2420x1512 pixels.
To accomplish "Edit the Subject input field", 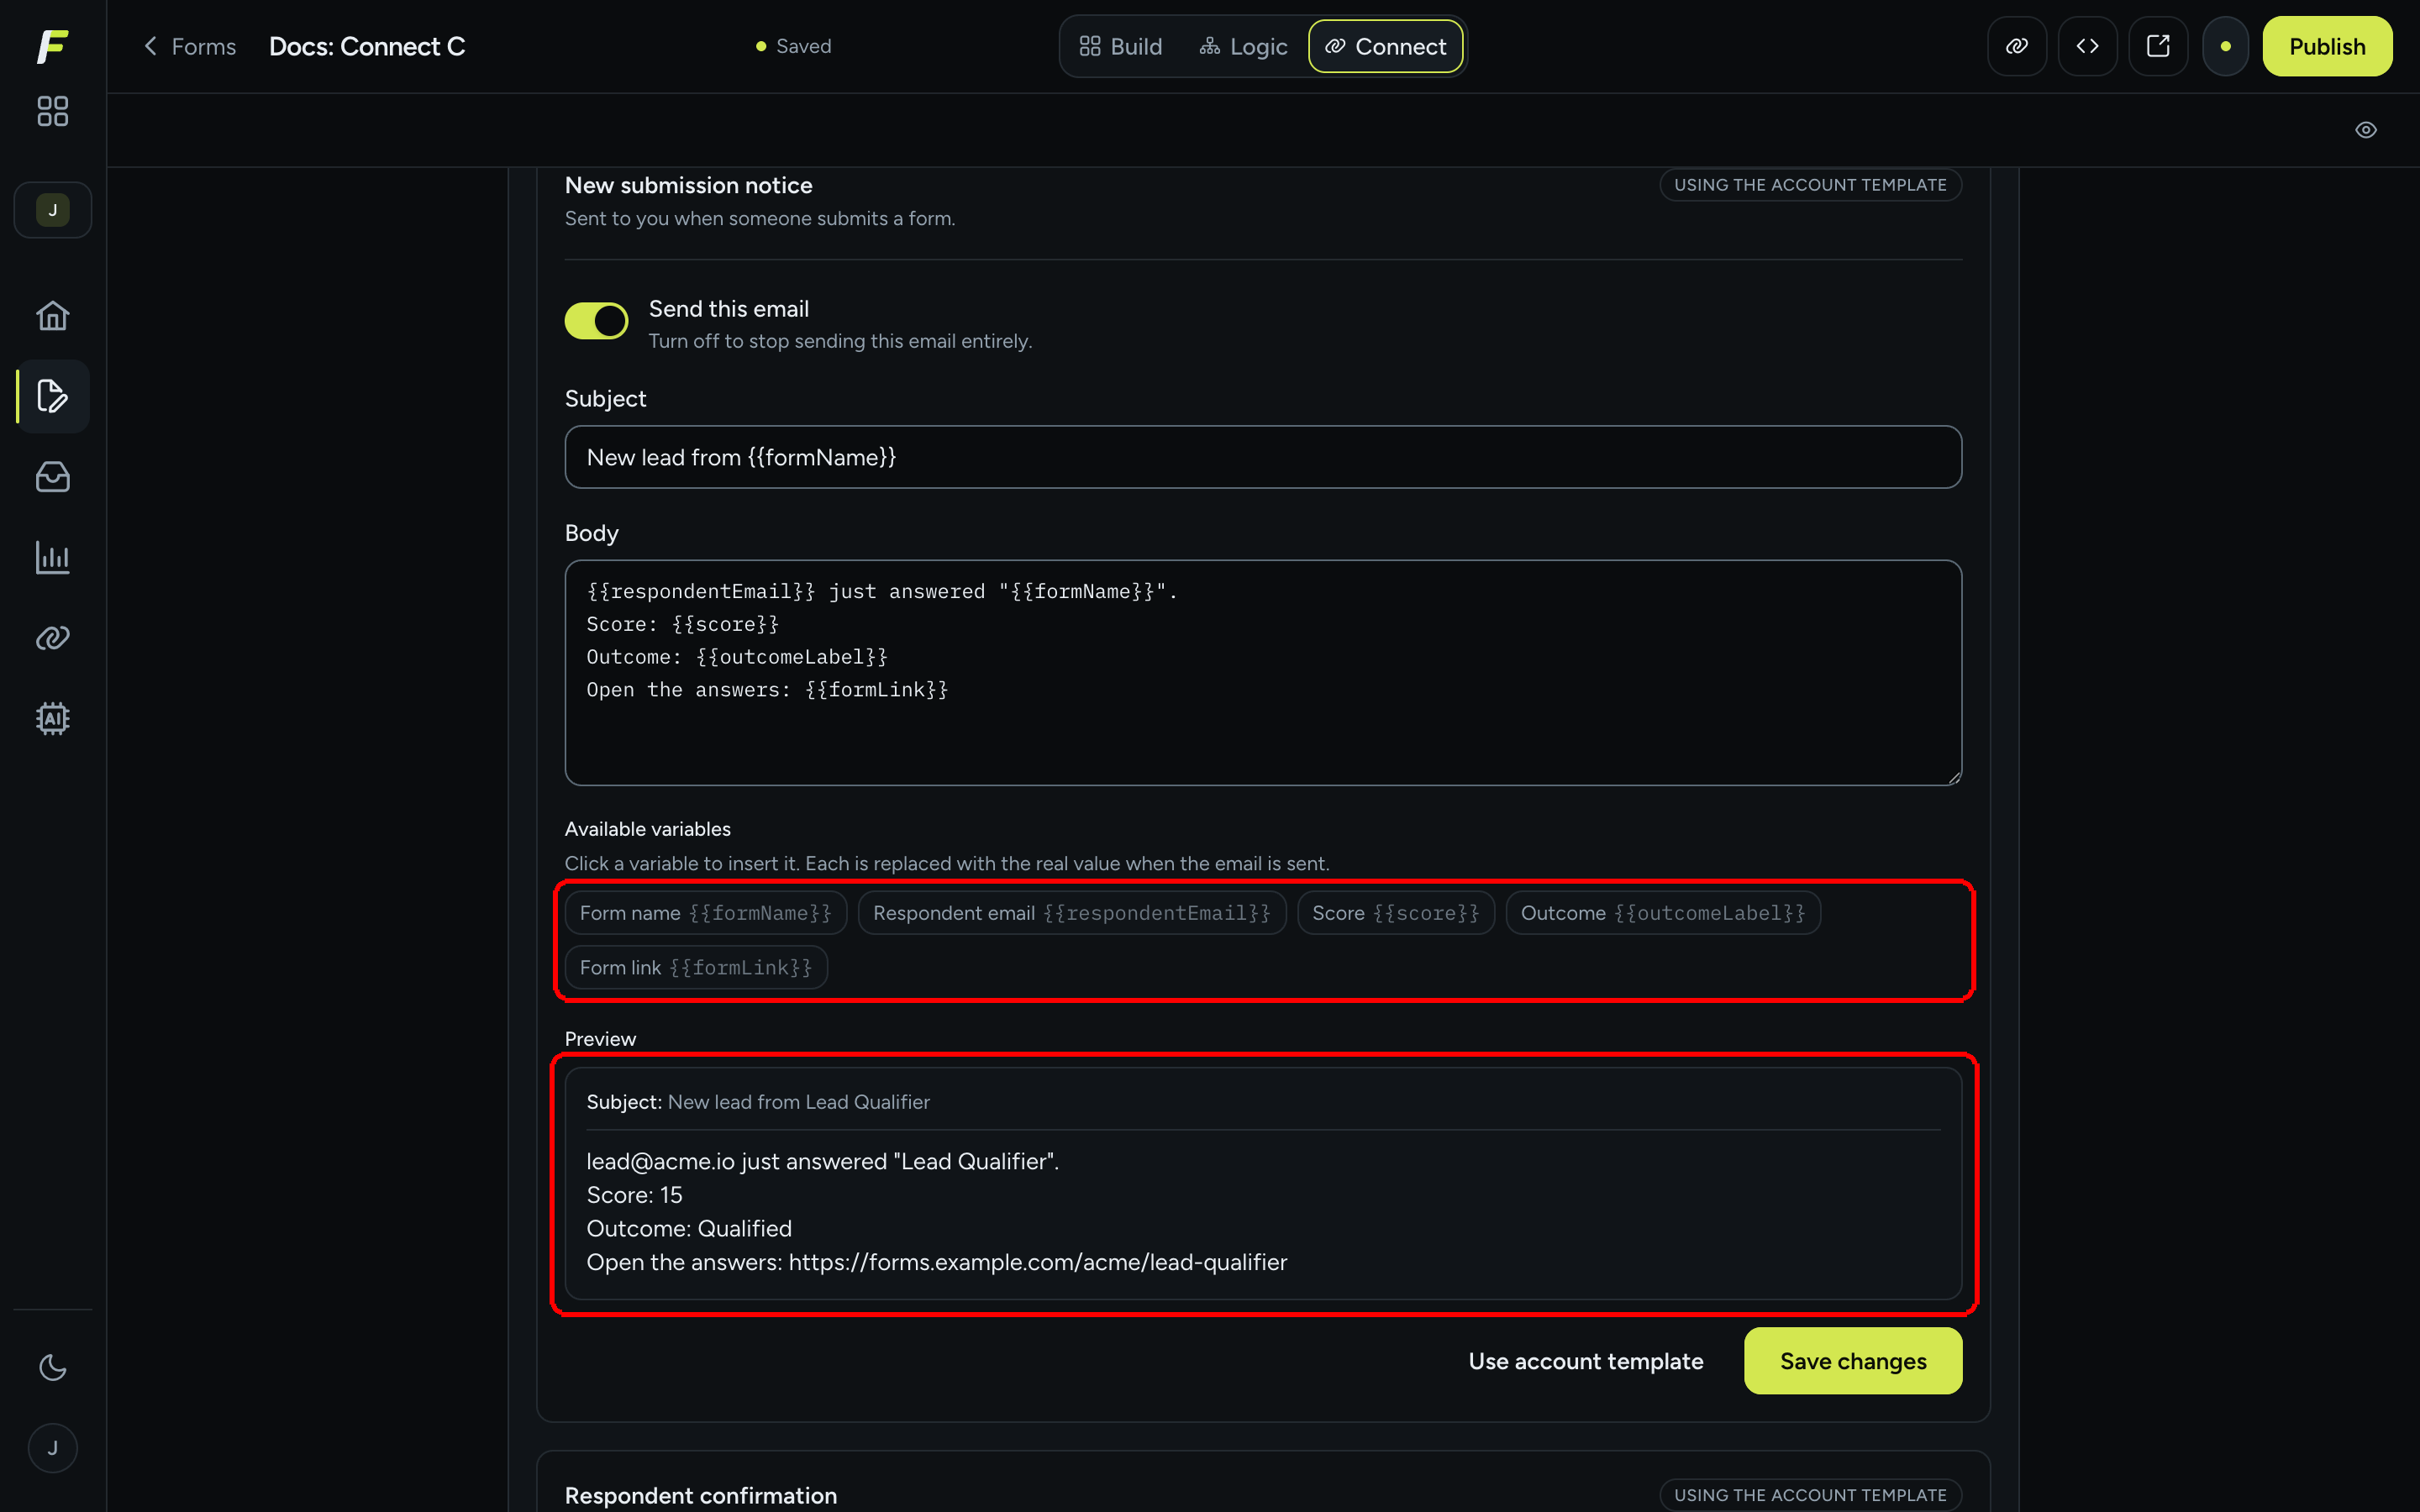I will click(1263, 457).
